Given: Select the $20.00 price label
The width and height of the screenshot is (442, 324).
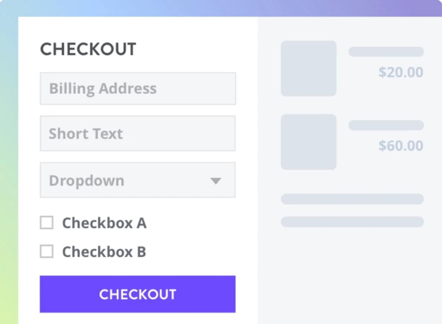Looking at the screenshot, I should click(x=400, y=73).
